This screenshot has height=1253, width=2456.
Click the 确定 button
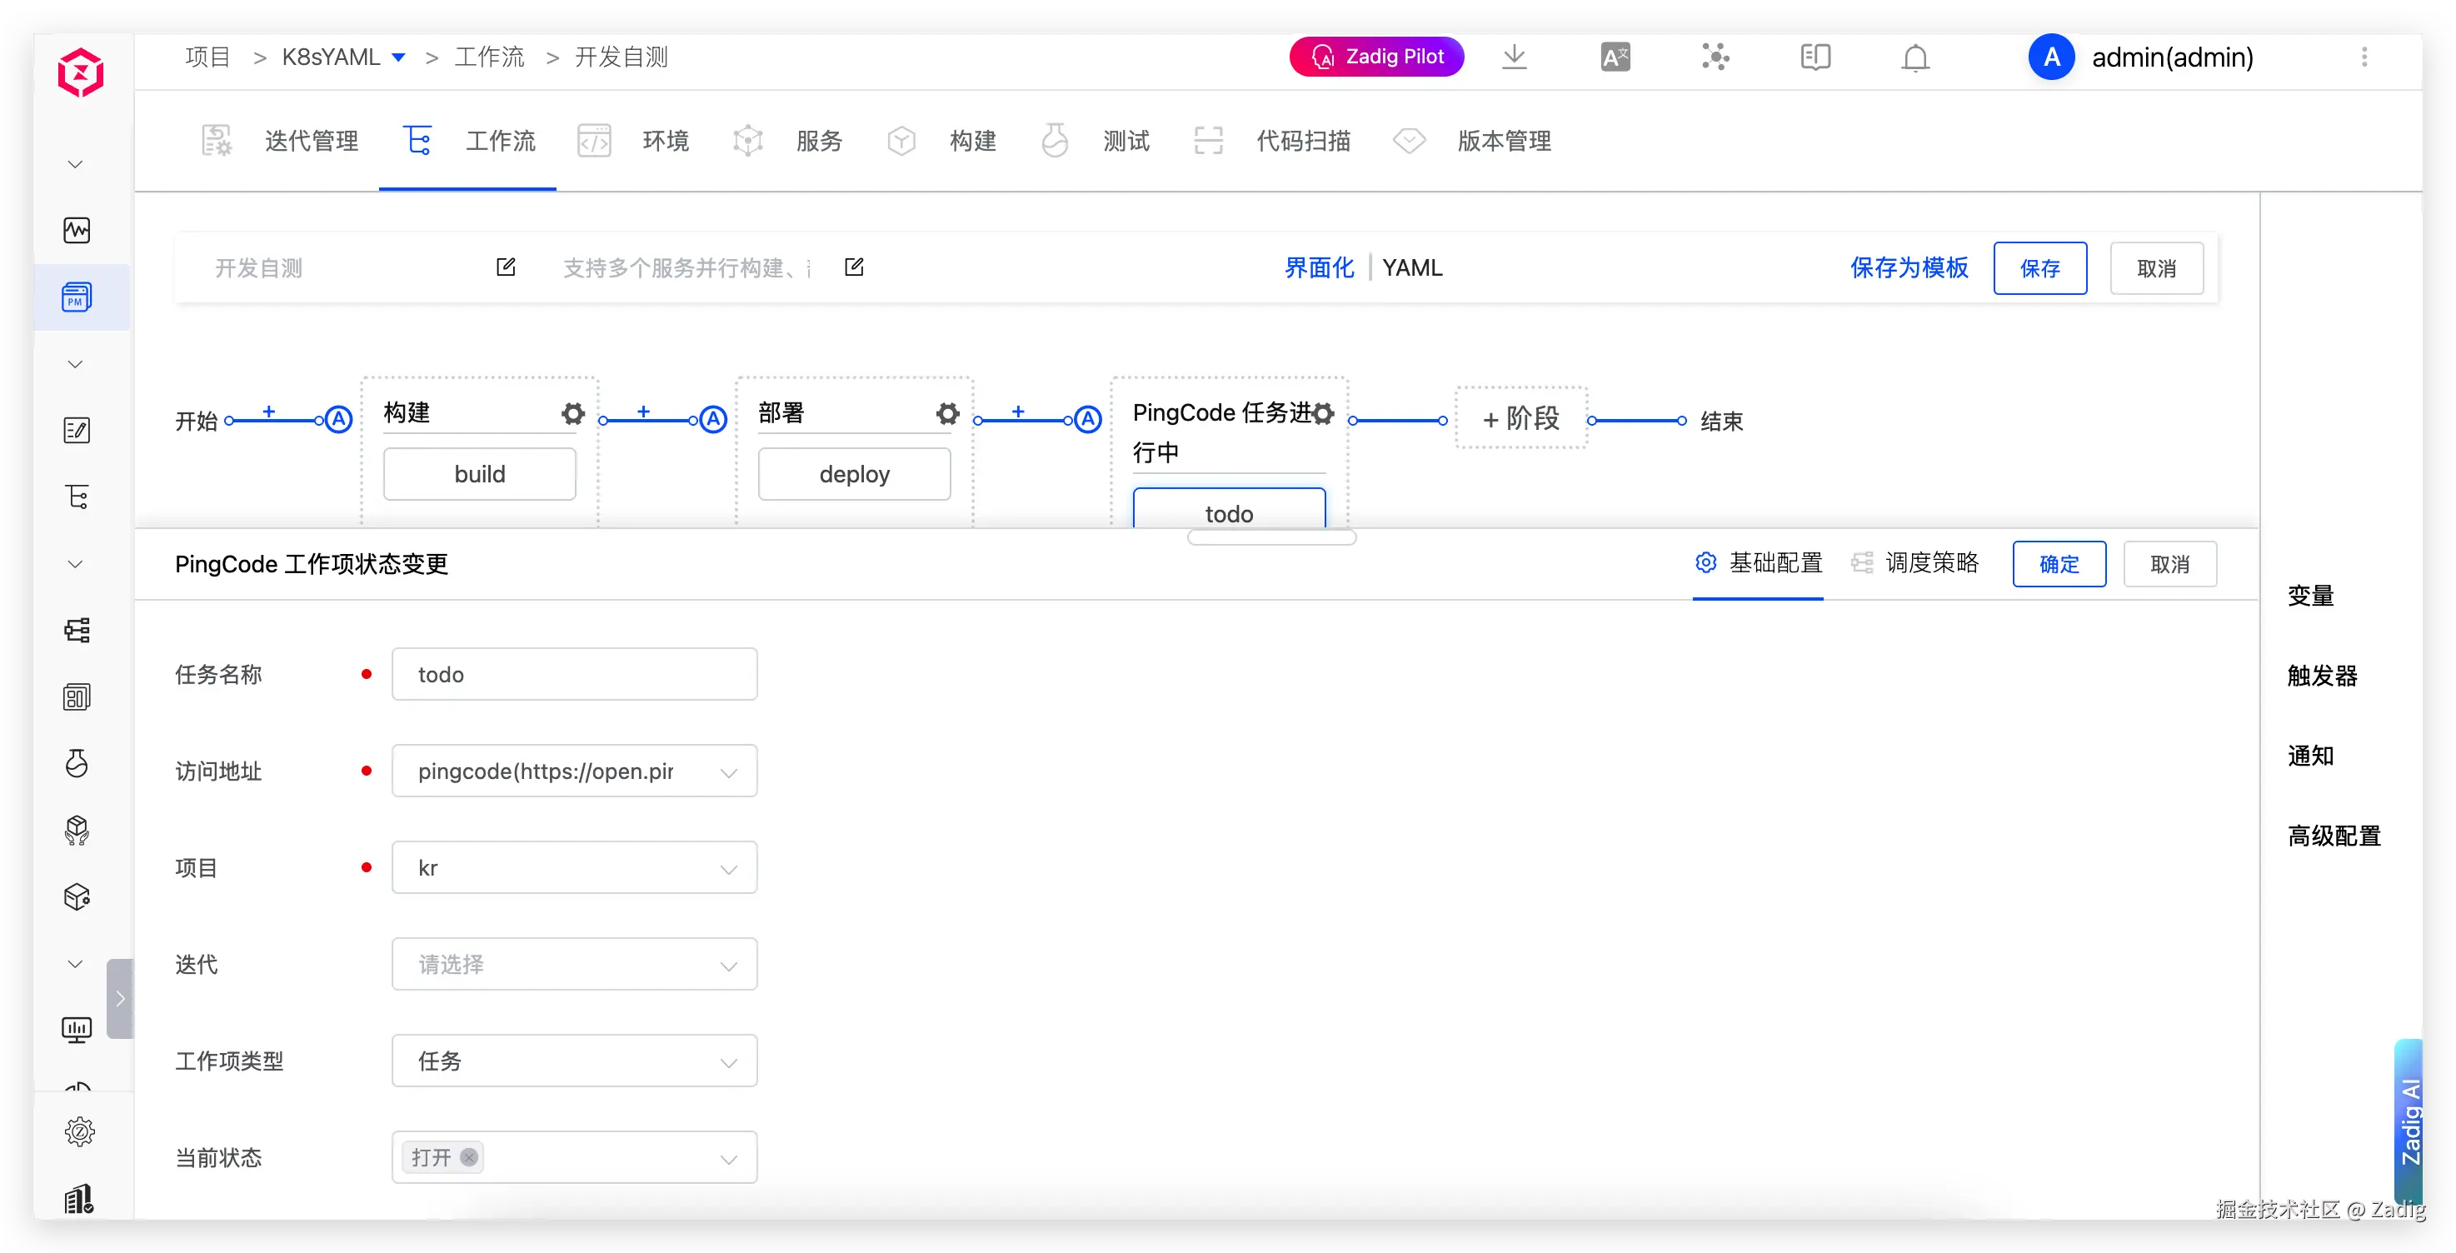click(2059, 563)
